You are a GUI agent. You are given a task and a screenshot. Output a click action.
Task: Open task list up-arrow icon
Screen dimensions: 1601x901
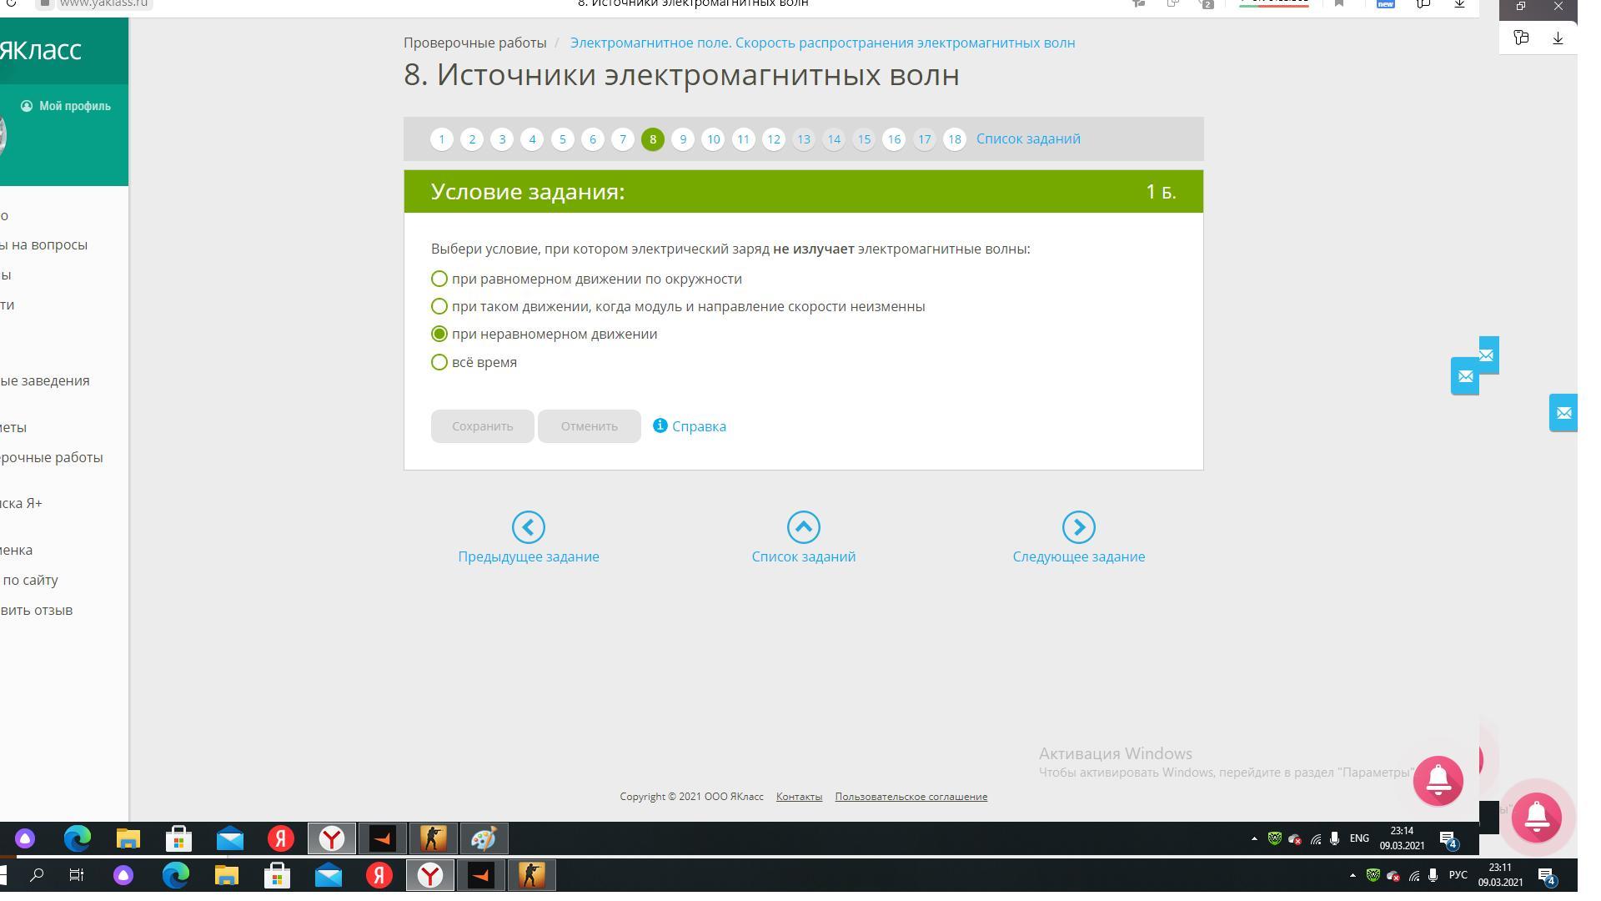[803, 527]
